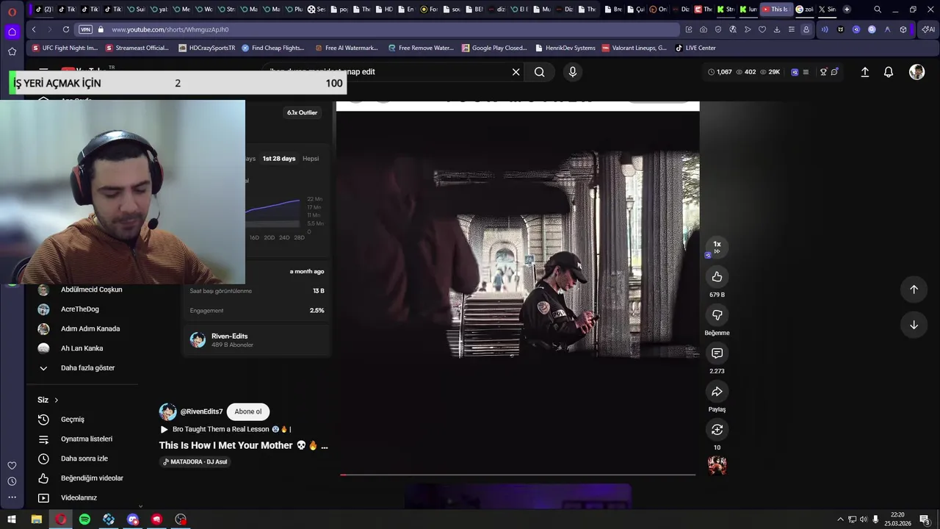Open Adım Adım Kanada subscription channel
This screenshot has width=940, height=529.
[90, 329]
